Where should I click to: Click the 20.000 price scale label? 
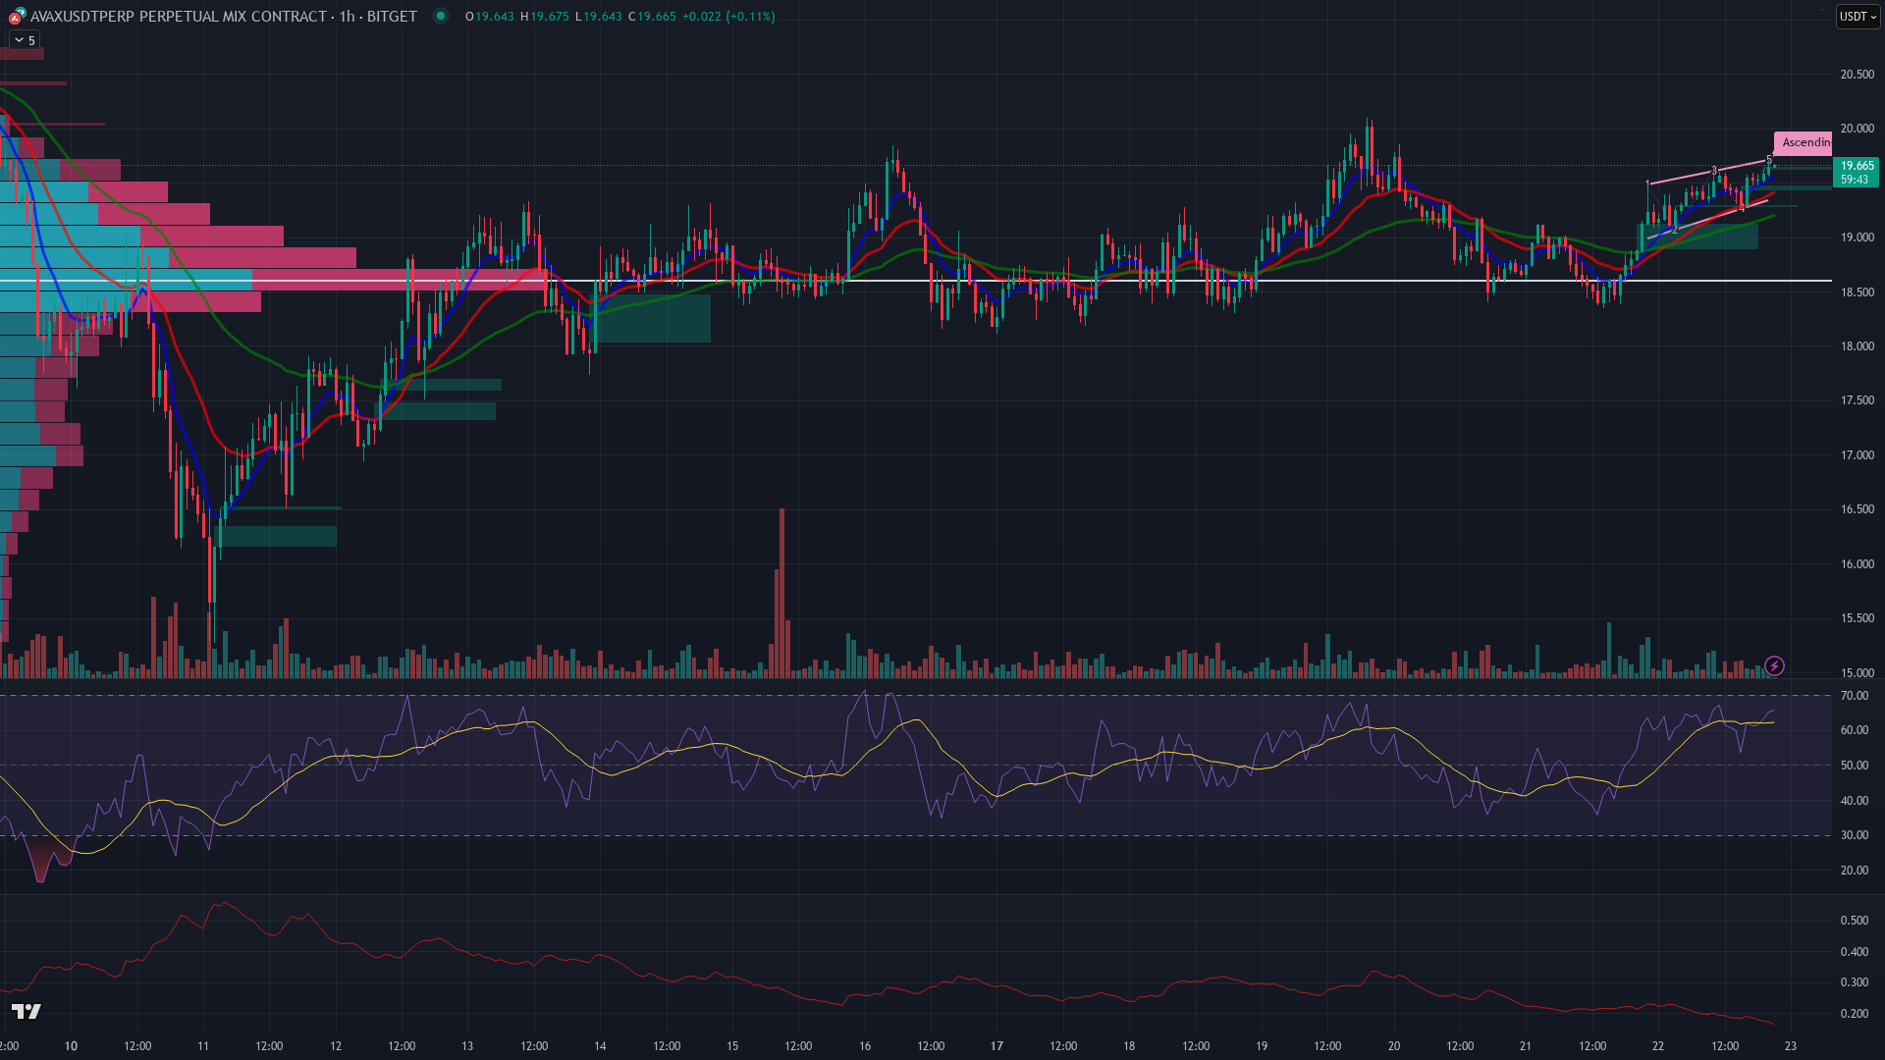pyautogui.click(x=1857, y=129)
